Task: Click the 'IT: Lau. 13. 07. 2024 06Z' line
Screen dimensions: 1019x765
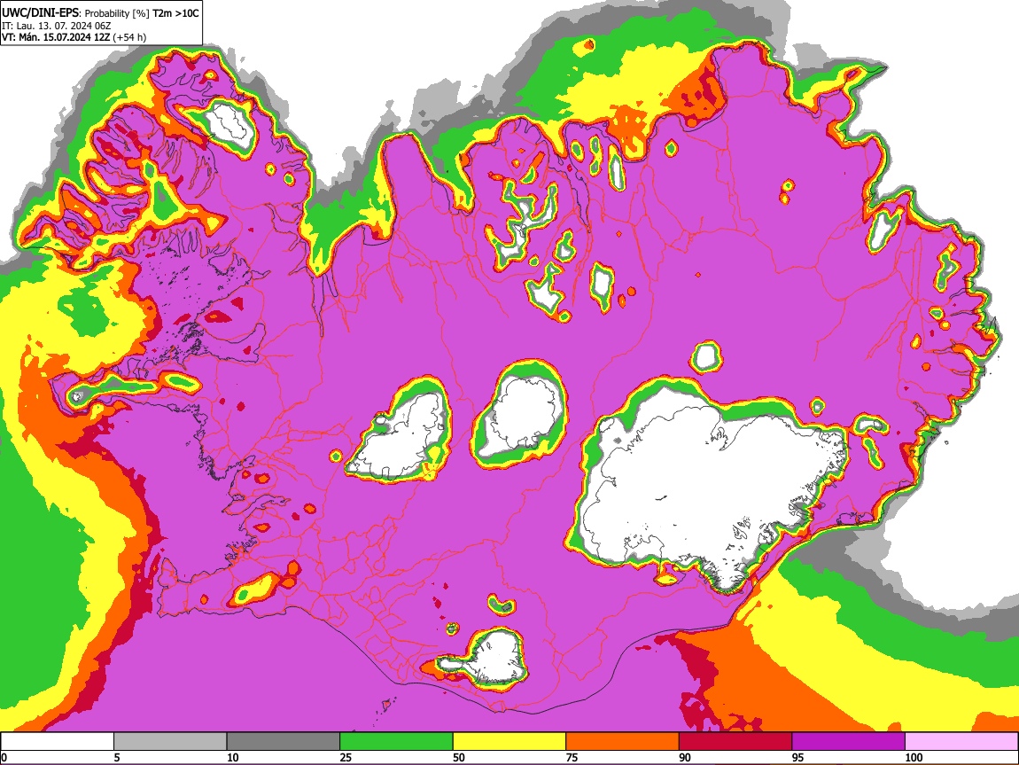Action: point(57,26)
